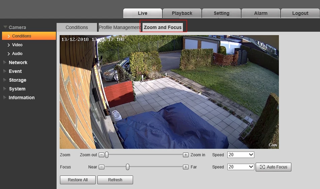This screenshot has width=320, height=189.
Task: Open the Focus Speed dropdown
Action: tap(241, 167)
